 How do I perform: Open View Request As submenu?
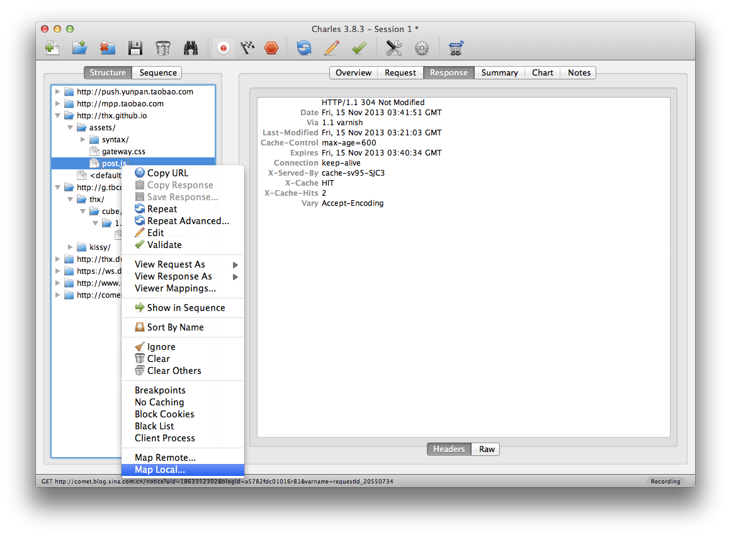coord(183,264)
